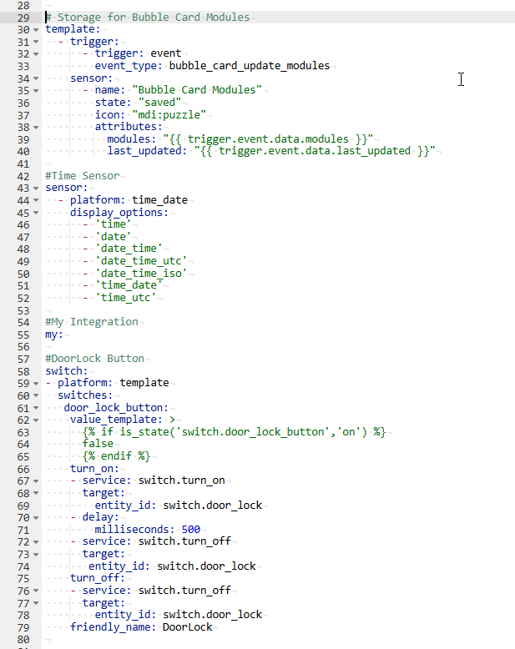This screenshot has height=649, width=515.
Task: Collapse the switches block at line 60
Action: [36, 395]
